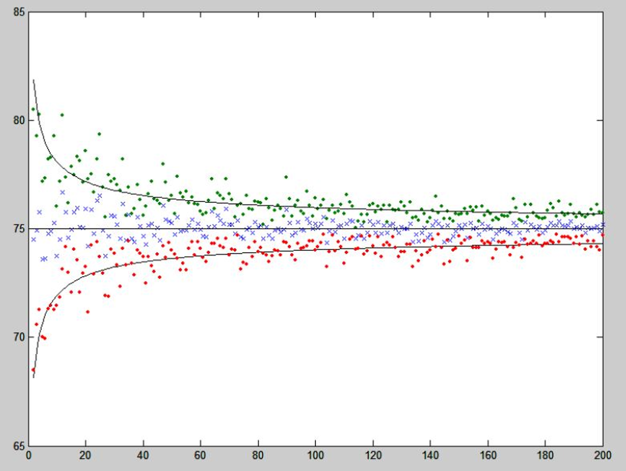The image size is (626, 471).
Task: Select the lowest red data point near 68.5
Action: click(x=33, y=370)
